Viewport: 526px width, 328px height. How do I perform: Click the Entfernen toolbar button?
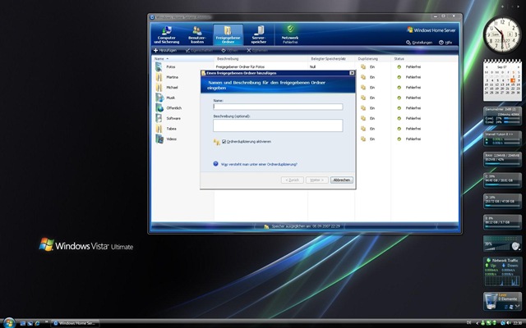pos(257,51)
